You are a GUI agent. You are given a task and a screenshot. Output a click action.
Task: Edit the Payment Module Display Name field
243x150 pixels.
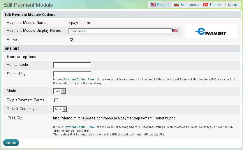click(x=120, y=31)
